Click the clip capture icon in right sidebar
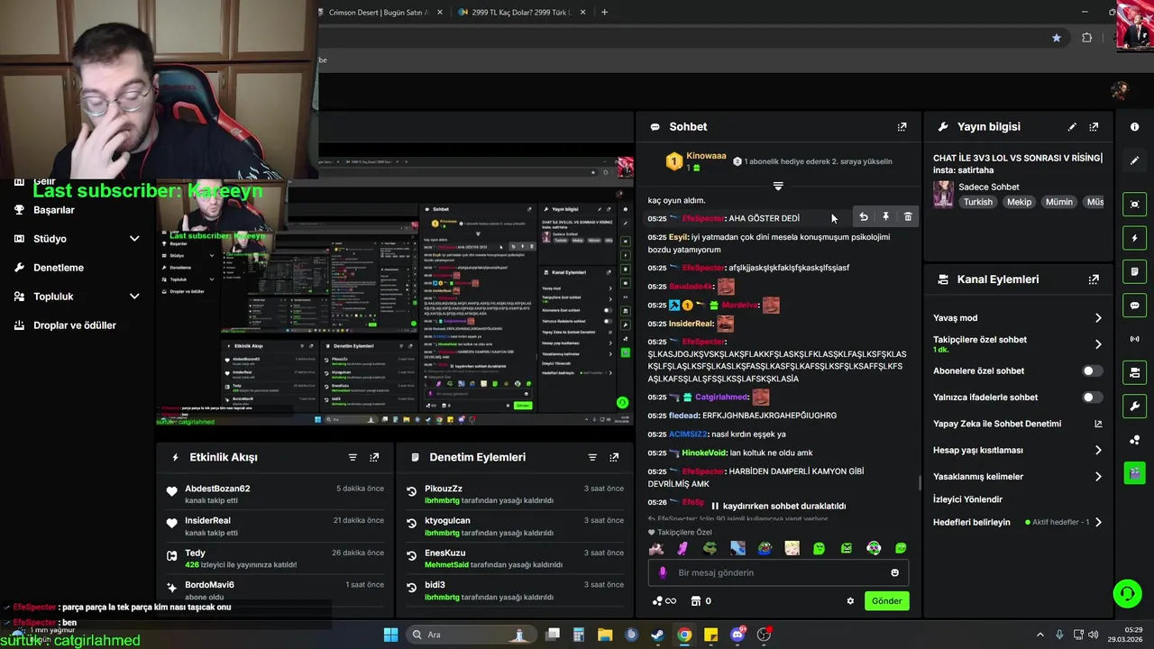Screen dimensions: 1154x649 point(1134,205)
